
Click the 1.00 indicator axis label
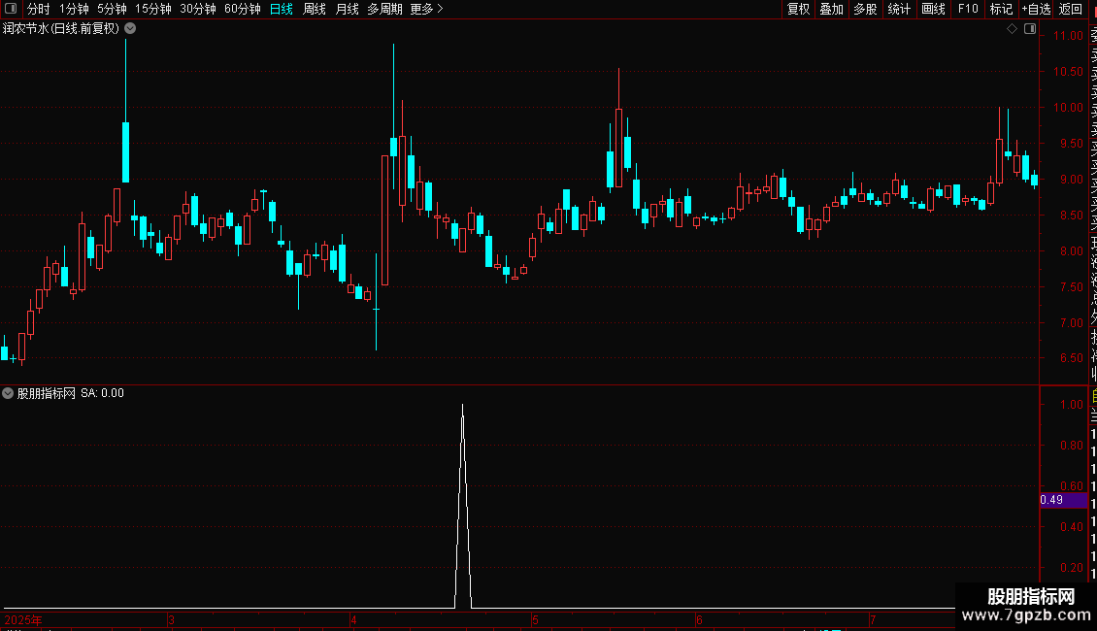1071,405
